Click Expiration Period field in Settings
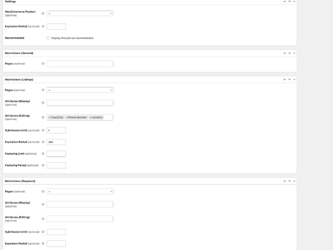The image size is (333, 250). (x=56, y=26)
